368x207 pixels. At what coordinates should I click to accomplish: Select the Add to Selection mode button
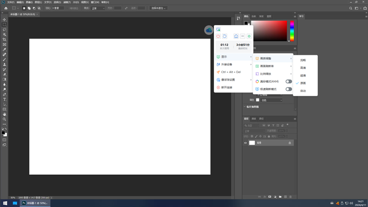coord(29,8)
